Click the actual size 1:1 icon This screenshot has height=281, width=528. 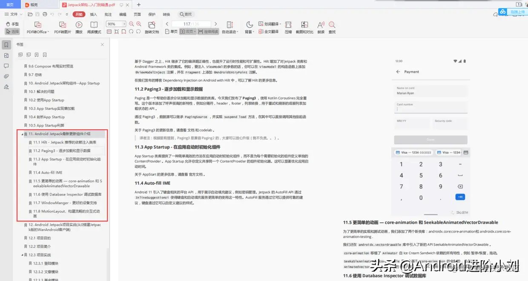(x=109, y=31)
